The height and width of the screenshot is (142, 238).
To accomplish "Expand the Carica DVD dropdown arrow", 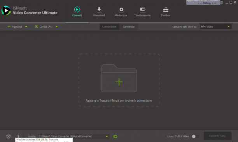I will [56, 27].
